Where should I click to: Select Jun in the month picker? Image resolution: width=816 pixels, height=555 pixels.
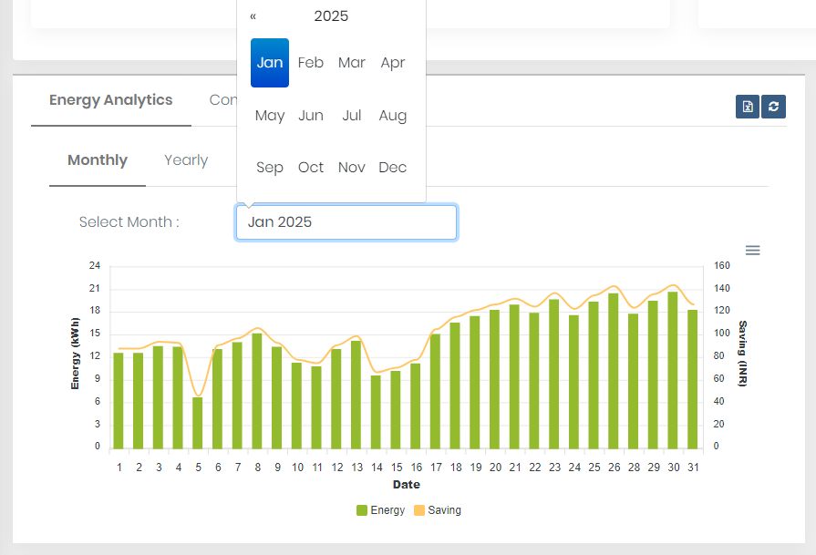pyautogui.click(x=310, y=115)
